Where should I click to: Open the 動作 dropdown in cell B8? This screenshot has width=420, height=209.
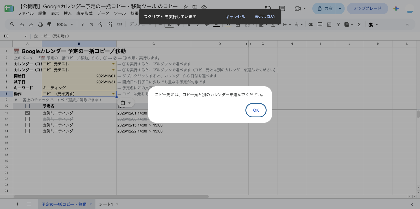pos(113,94)
